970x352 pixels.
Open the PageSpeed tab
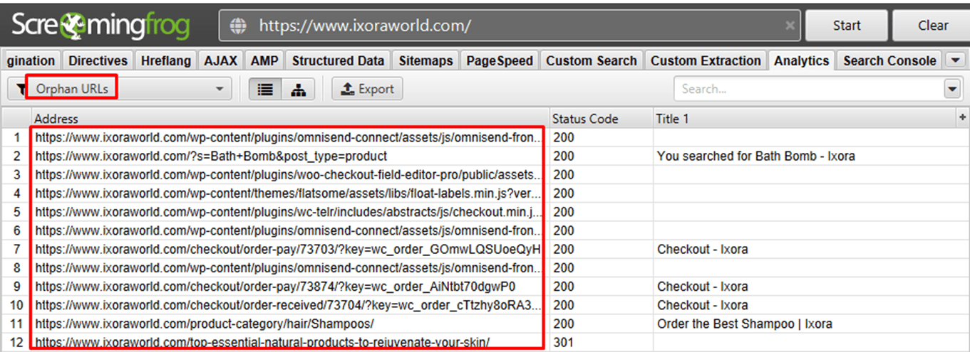point(500,61)
